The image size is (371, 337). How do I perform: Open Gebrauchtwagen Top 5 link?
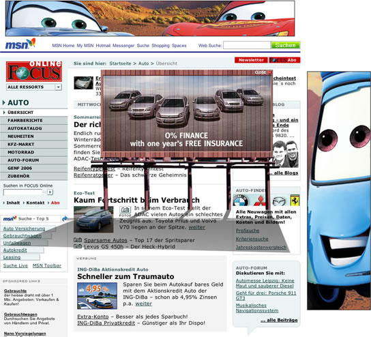tap(23, 236)
